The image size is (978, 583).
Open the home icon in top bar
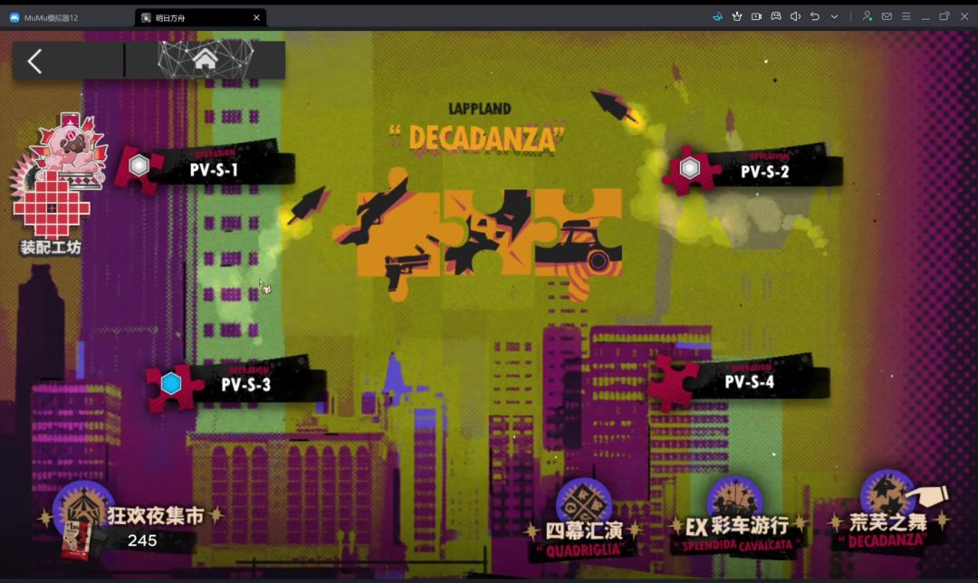click(x=206, y=60)
